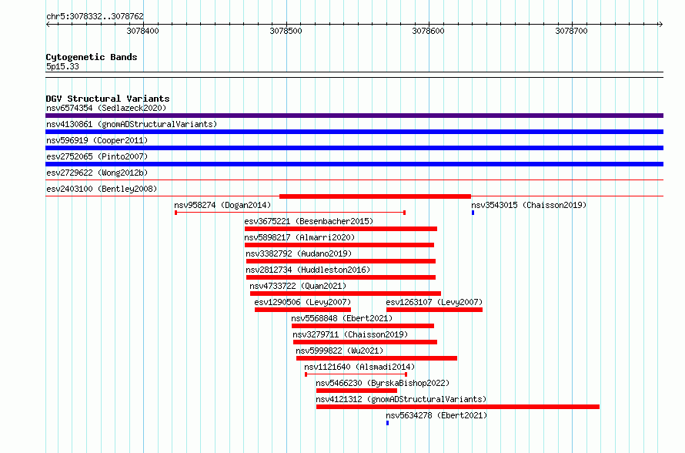Select the red bar under nsv3279711

[366, 342]
